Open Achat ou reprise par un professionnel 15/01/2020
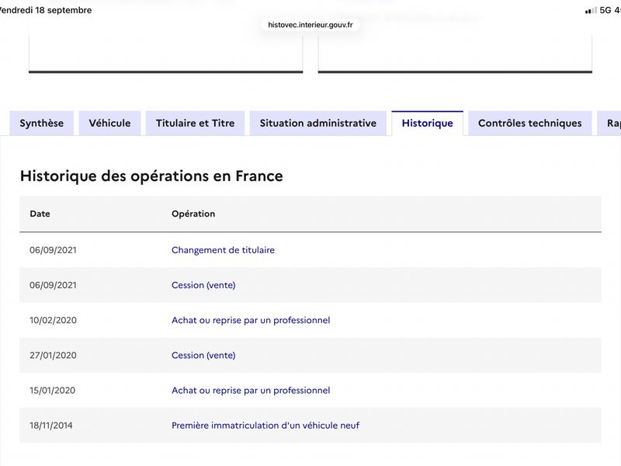 (x=251, y=391)
